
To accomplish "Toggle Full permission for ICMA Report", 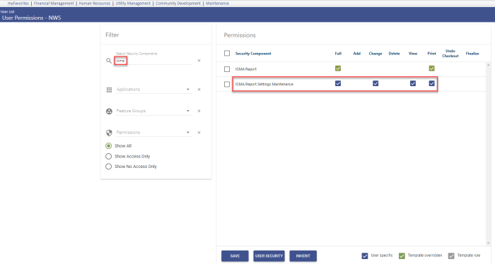I will (338, 68).
